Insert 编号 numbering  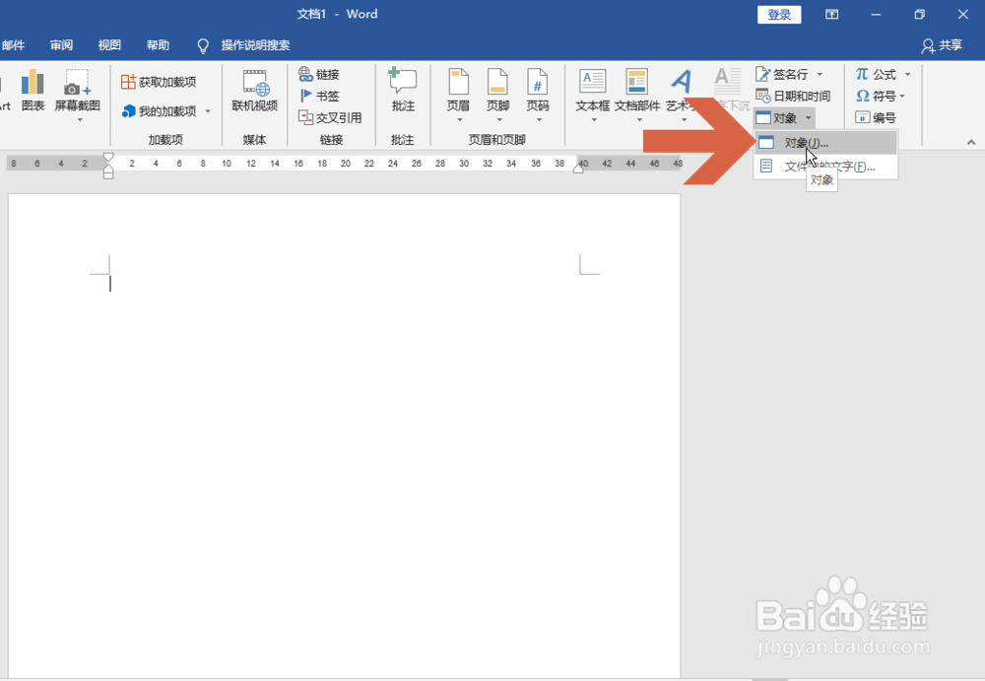[x=875, y=117]
